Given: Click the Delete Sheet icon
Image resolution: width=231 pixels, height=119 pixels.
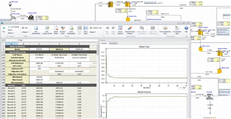Looking at the screenshot, I should pos(56,30).
